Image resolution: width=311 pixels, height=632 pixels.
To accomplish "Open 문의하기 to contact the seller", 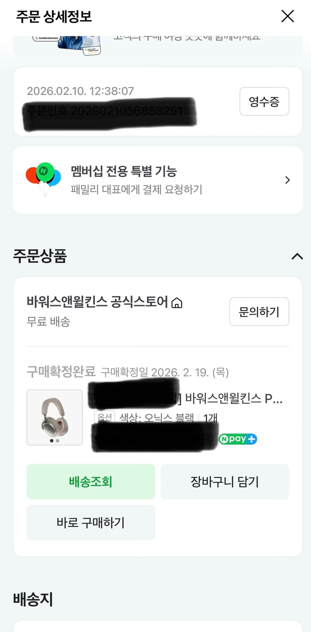I will (x=259, y=311).
